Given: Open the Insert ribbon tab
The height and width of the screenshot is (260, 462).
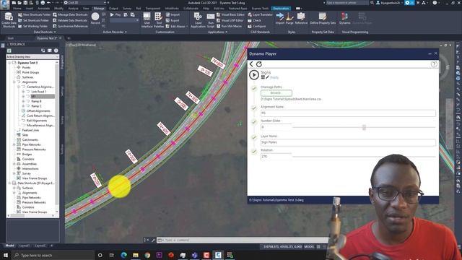Looking at the screenshot, I should (x=30, y=8).
